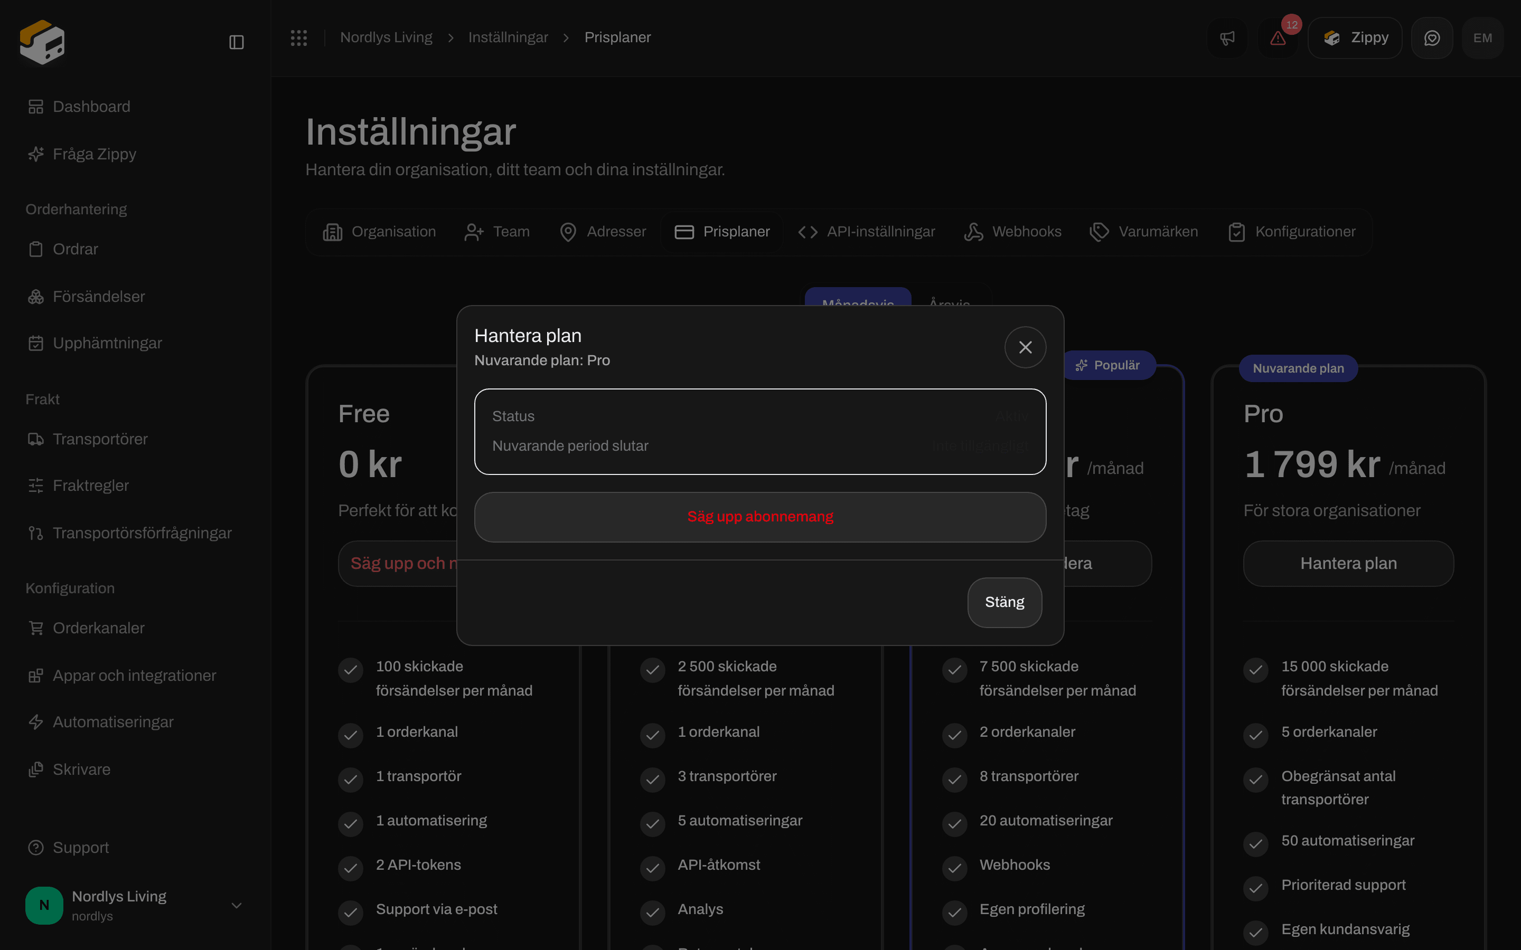Click Nordlys Living in the breadcrumb
1521x950 pixels.
tap(386, 37)
